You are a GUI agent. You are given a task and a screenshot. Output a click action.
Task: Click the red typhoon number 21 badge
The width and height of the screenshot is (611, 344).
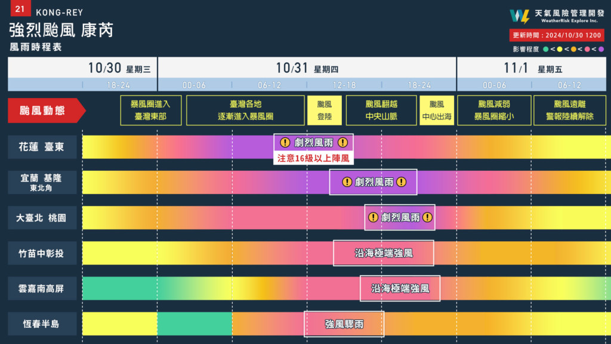tap(20, 9)
